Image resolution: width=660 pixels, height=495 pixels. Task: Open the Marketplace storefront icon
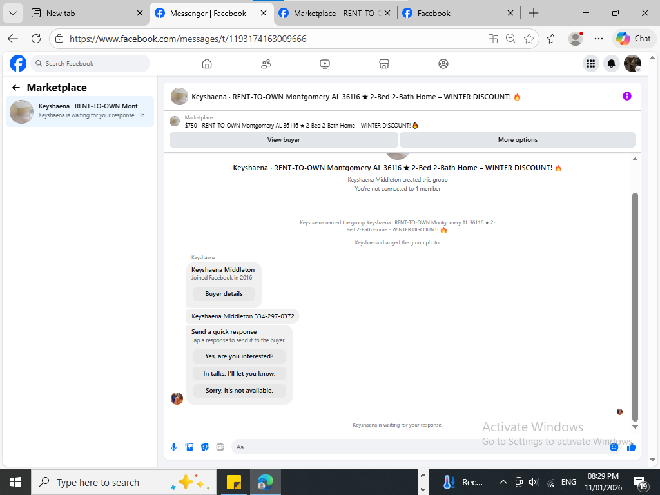384,64
